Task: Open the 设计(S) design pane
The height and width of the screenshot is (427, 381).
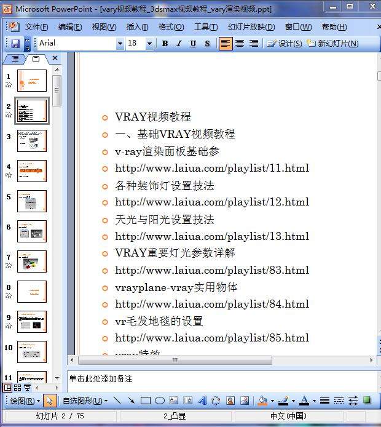Action: (x=284, y=44)
